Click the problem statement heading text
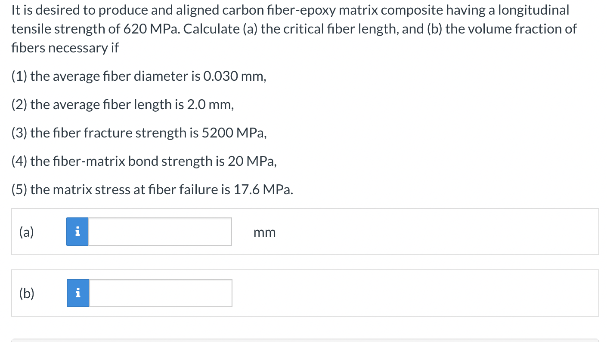607x342 pixels. click(294, 28)
